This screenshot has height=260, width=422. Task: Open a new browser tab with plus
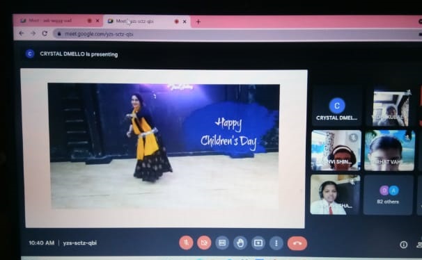click(x=198, y=22)
